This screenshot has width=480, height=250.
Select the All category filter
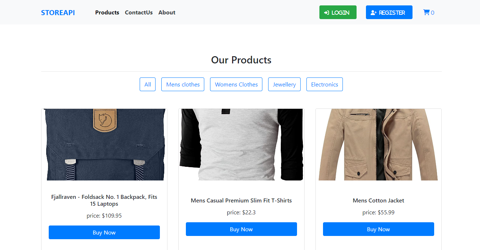[148, 84]
